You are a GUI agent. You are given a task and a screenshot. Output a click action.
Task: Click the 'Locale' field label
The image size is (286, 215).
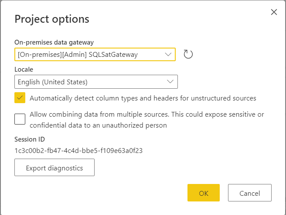[24, 69]
